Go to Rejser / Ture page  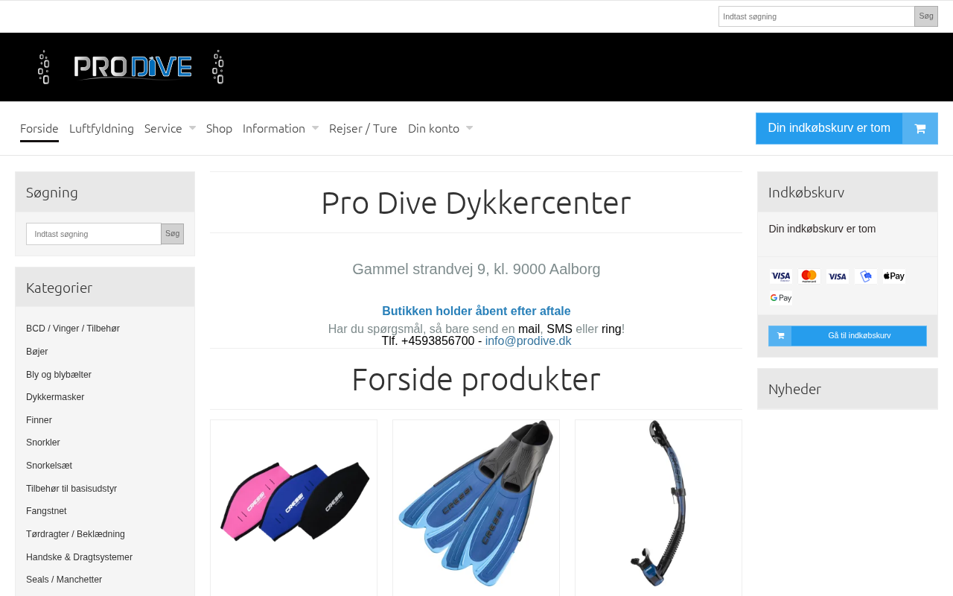(x=363, y=128)
